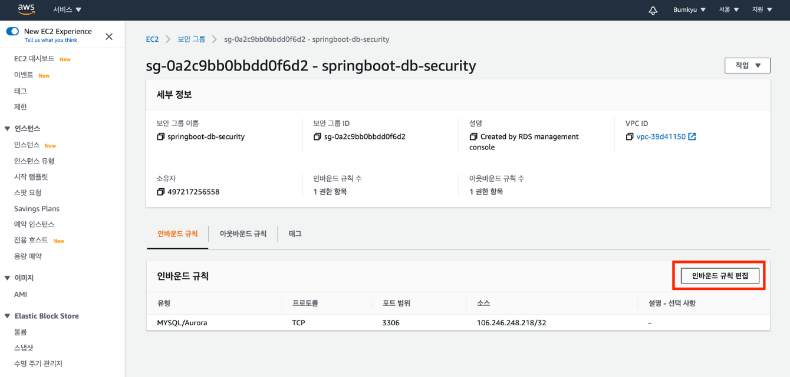Click the 소스 column header
This screenshot has width=790, height=377.
point(483,303)
